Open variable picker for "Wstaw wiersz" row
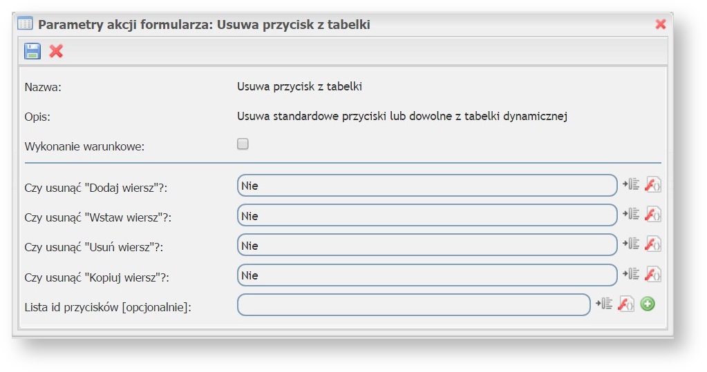The width and height of the screenshot is (707, 372). [630, 215]
